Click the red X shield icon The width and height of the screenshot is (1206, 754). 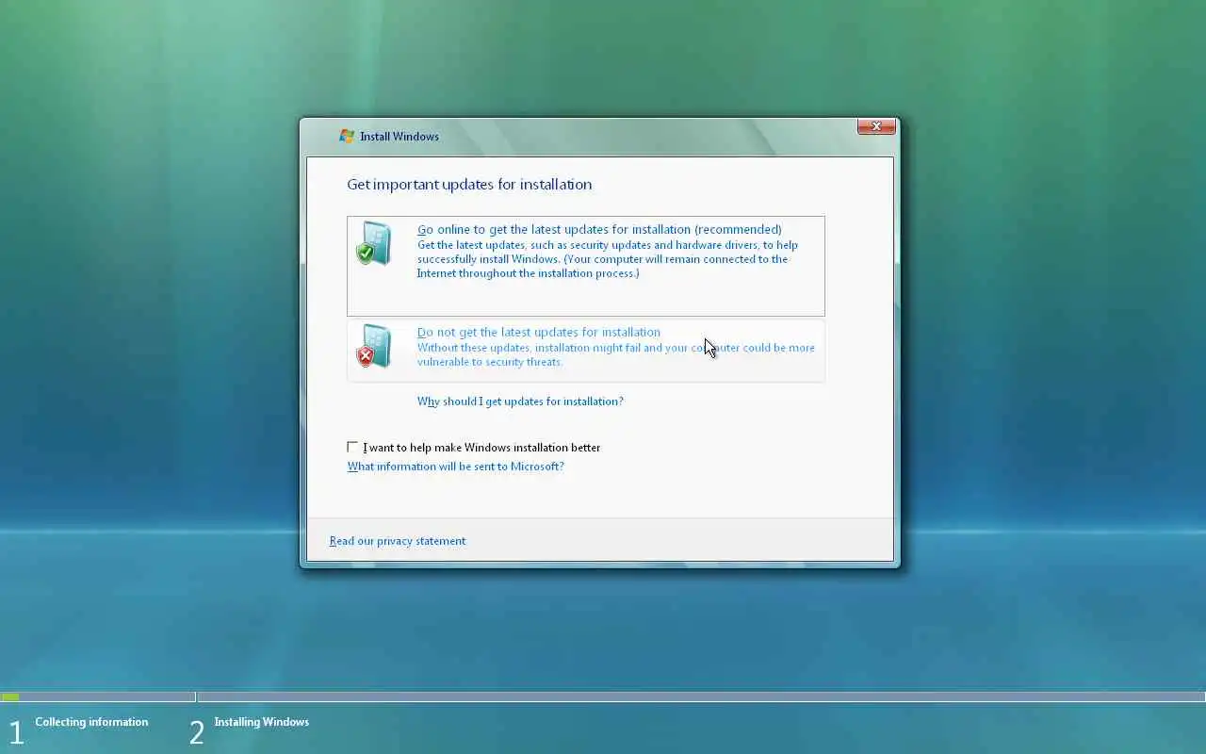pyautogui.click(x=373, y=346)
